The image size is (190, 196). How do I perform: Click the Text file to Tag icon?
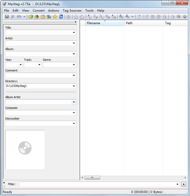point(108,16)
